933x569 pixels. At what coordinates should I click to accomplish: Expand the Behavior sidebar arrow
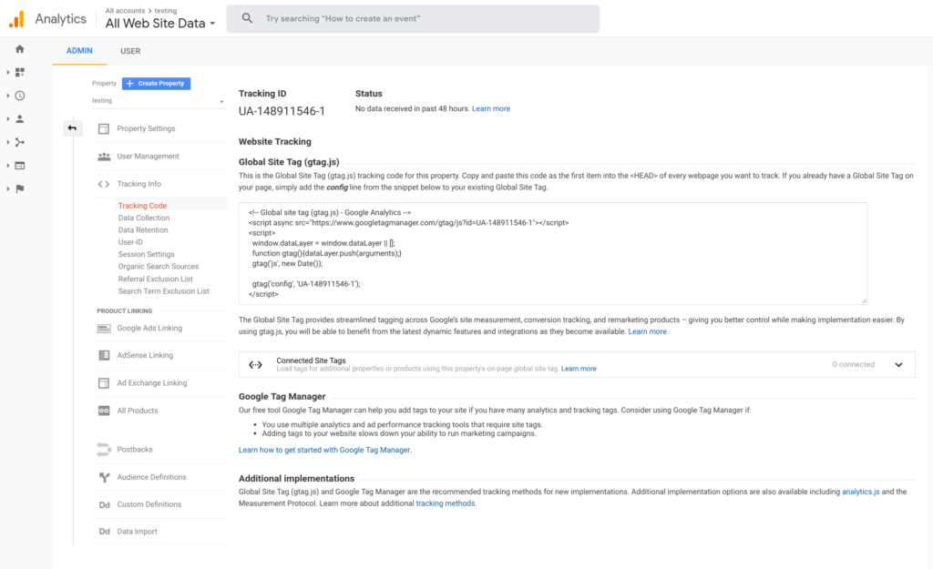pyautogui.click(x=7, y=166)
